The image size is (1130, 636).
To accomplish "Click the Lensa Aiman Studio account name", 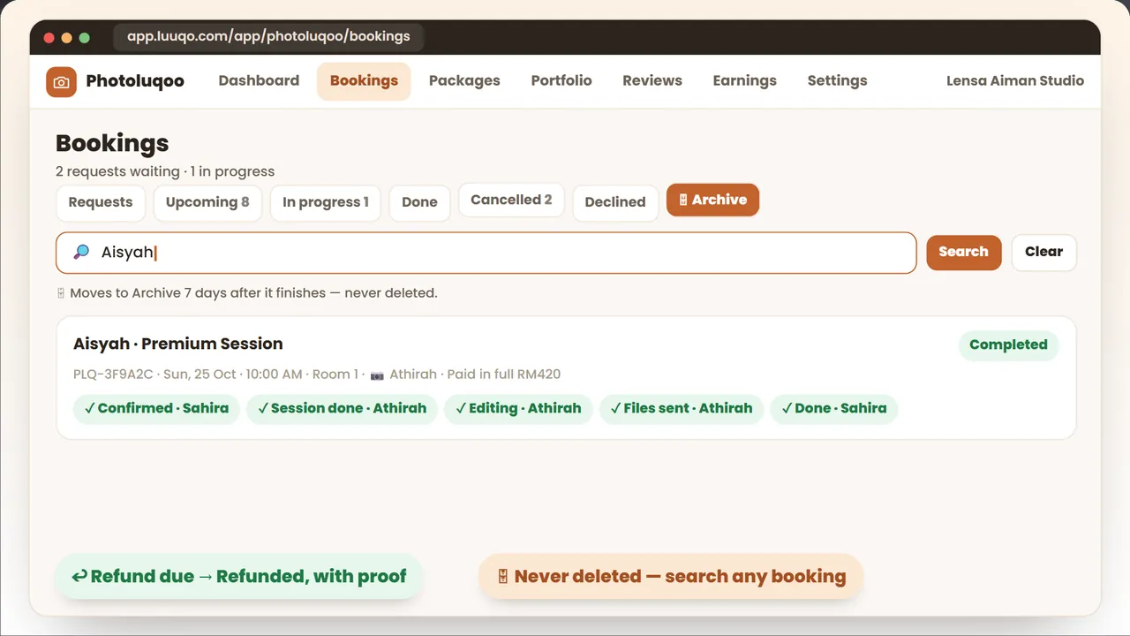I will click(1015, 80).
